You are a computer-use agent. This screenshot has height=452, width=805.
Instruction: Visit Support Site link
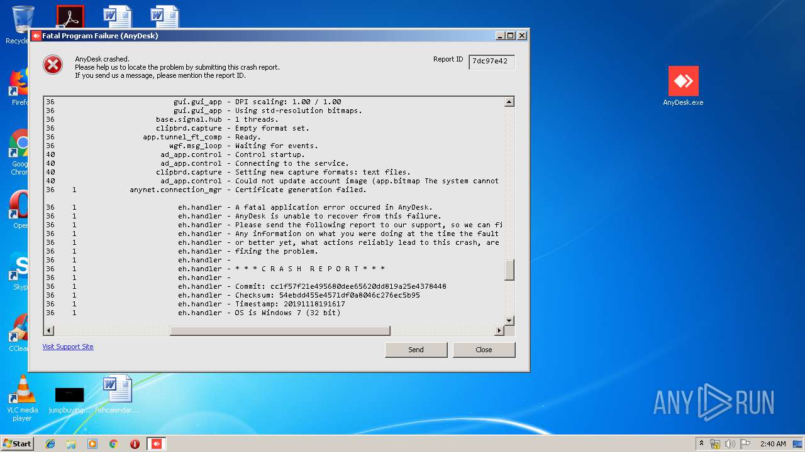tap(68, 347)
